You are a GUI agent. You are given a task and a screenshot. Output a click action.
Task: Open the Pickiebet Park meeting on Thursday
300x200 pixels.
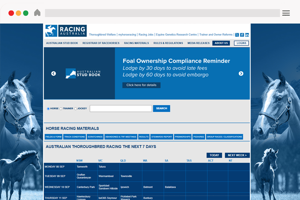(x=129, y=197)
